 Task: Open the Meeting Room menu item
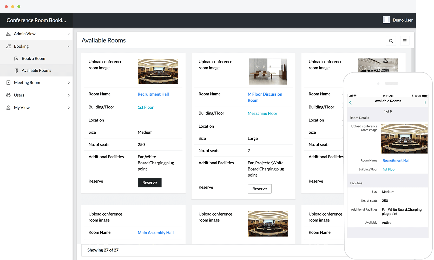click(36, 83)
